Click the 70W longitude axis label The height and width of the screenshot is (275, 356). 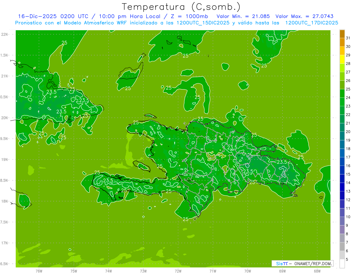[248, 271]
